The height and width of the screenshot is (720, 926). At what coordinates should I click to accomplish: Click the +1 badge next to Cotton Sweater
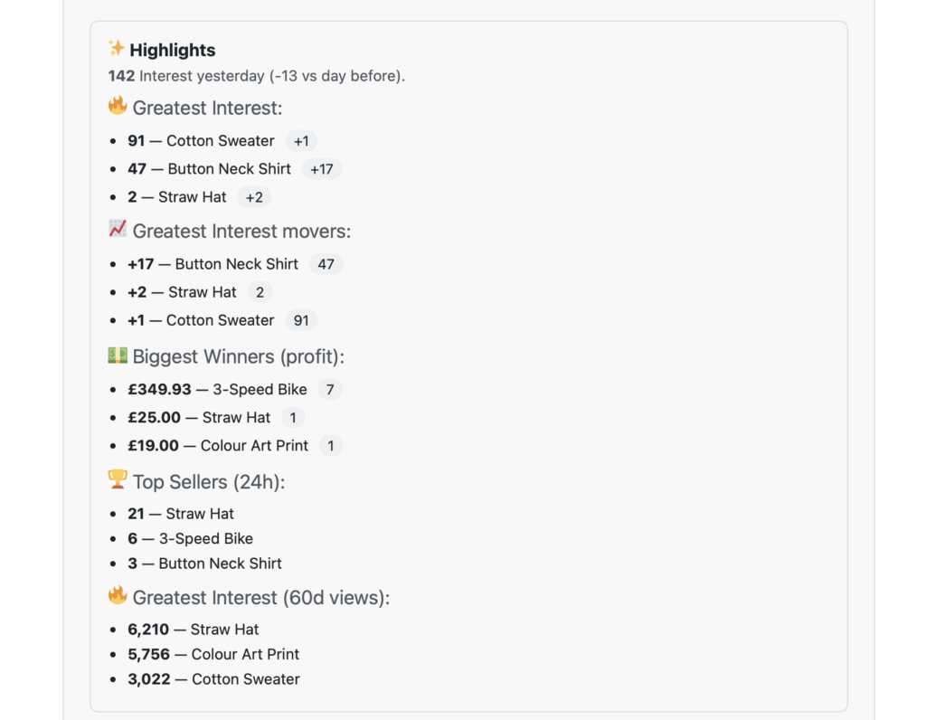click(x=301, y=141)
